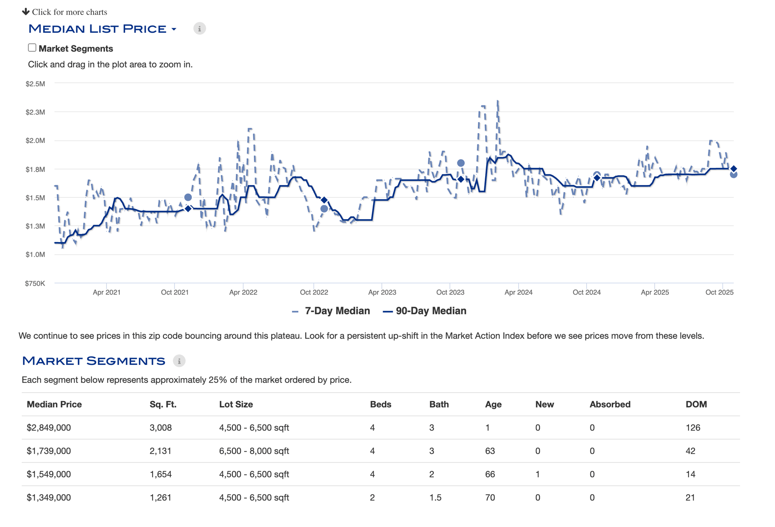Click 'Click for more charts' link
Screen dimensions: 775x527
point(69,12)
